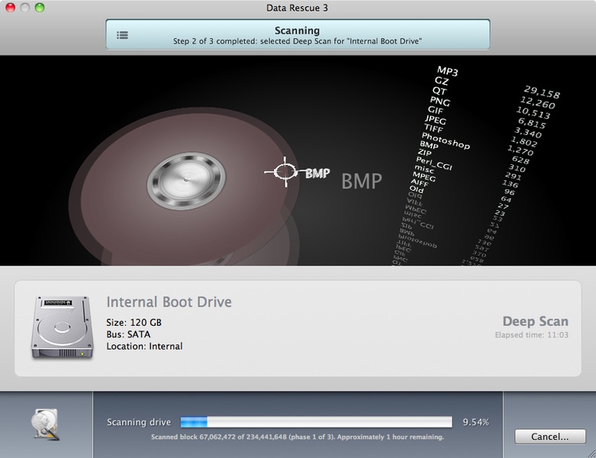Click the elapsed time readout
The height and width of the screenshot is (458, 596).
(533, 335)
